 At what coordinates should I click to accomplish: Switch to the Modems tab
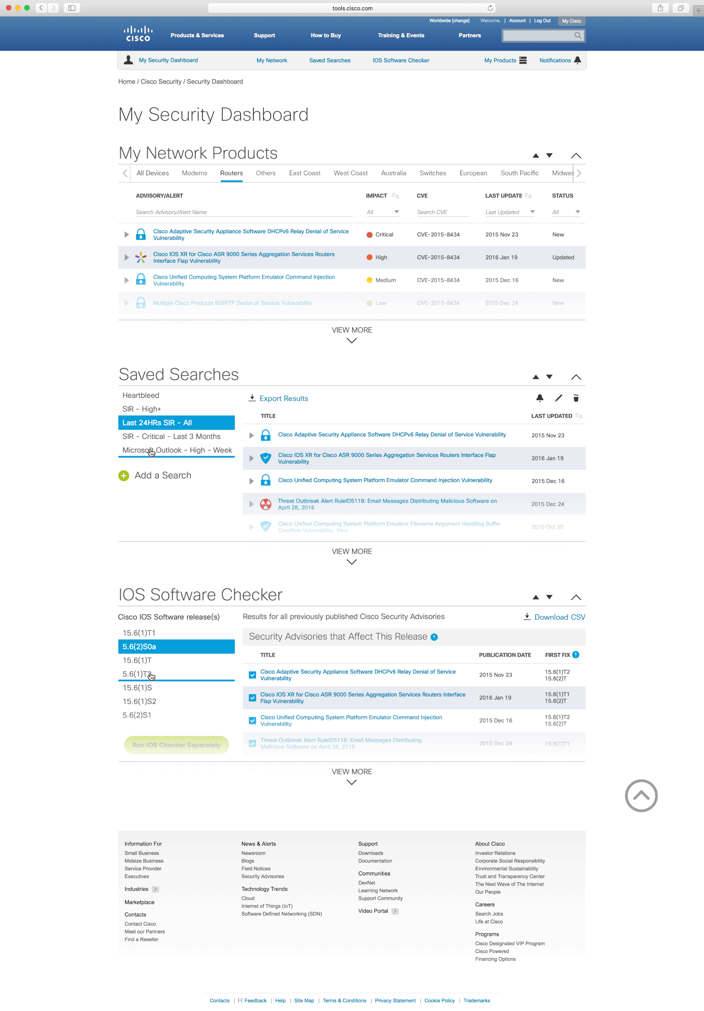pyautogui.click(x=194, y=173)
